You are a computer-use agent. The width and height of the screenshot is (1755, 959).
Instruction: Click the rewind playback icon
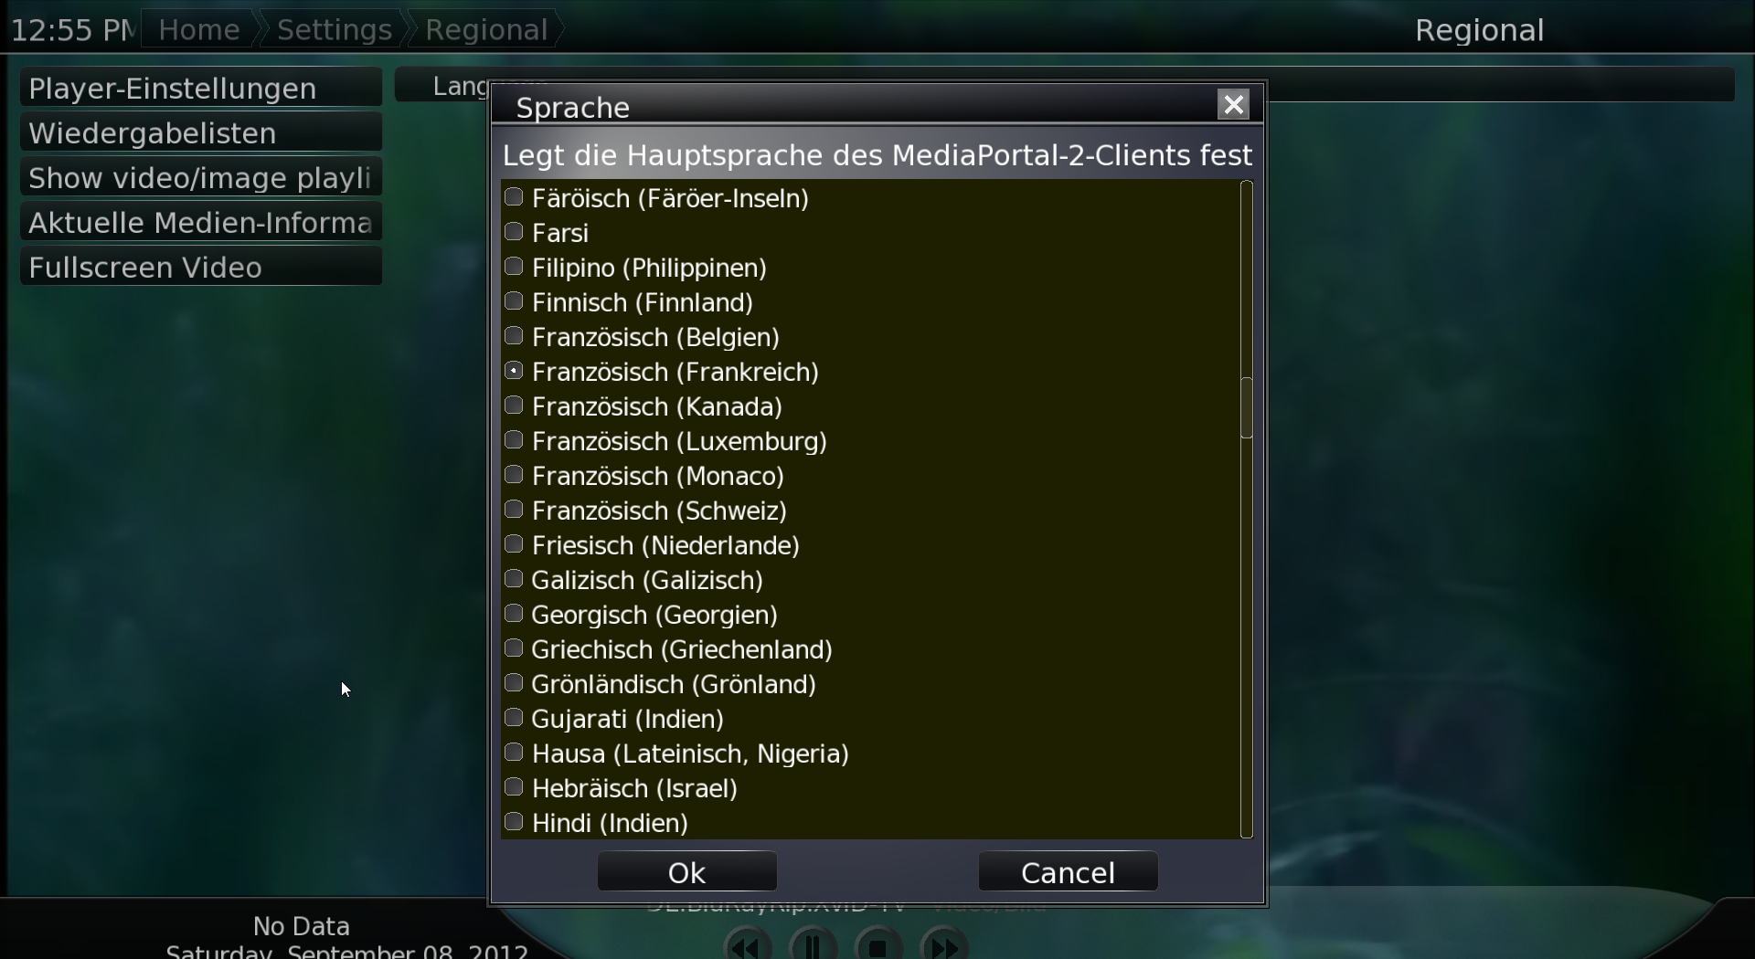click(748, 944)
